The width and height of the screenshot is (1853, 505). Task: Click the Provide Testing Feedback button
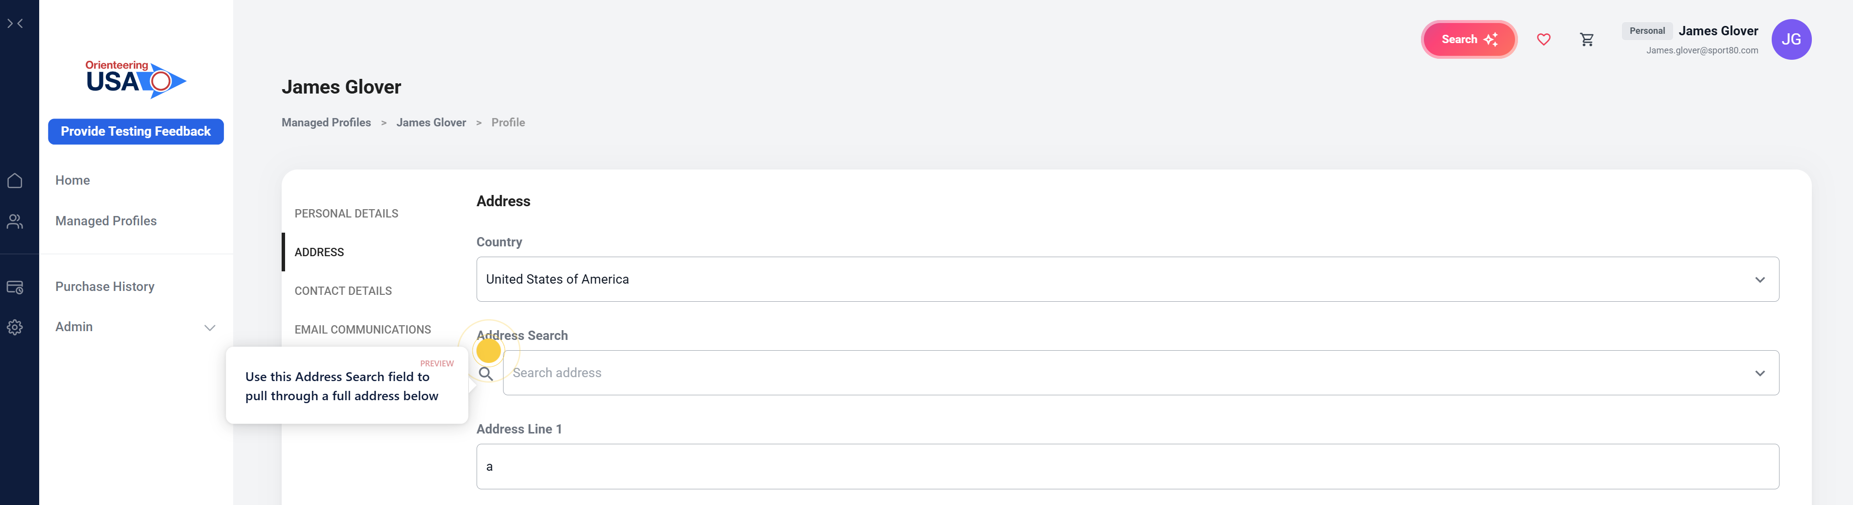coord(136,132)
